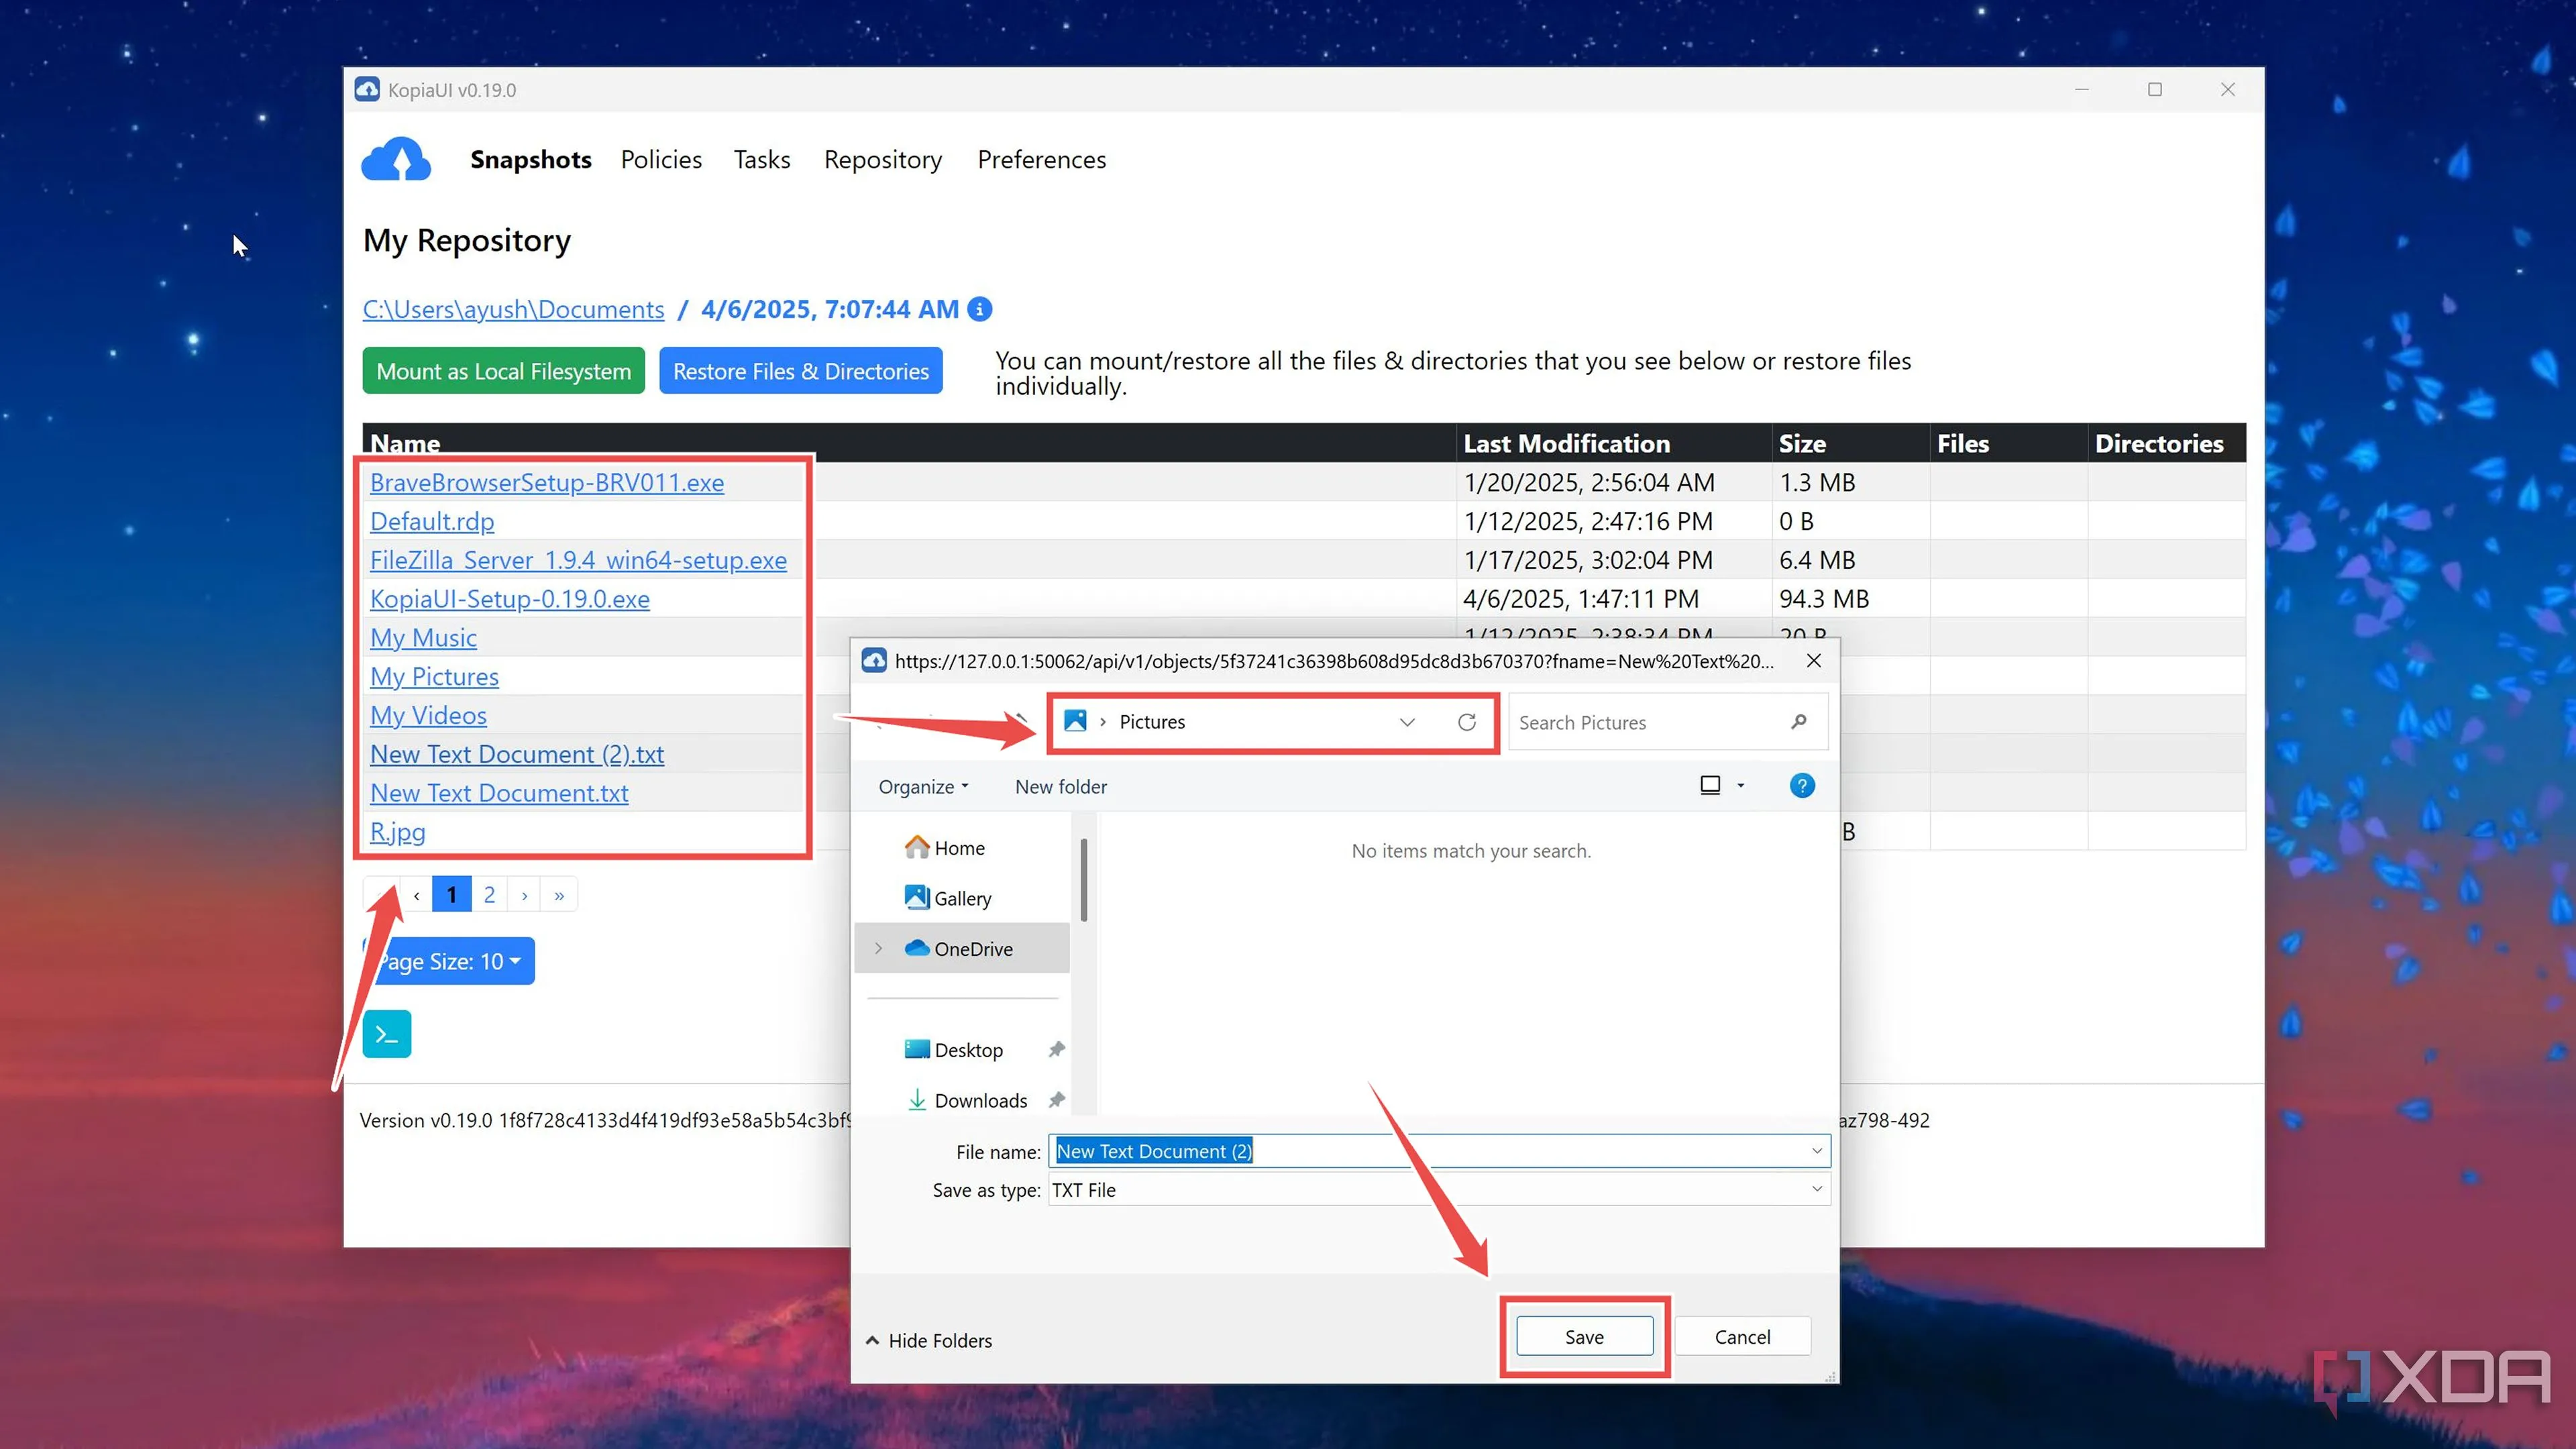This screenshot has width=2576, height=1449.
Task: Switch to the Policies tab
Action: pos(661,160)
